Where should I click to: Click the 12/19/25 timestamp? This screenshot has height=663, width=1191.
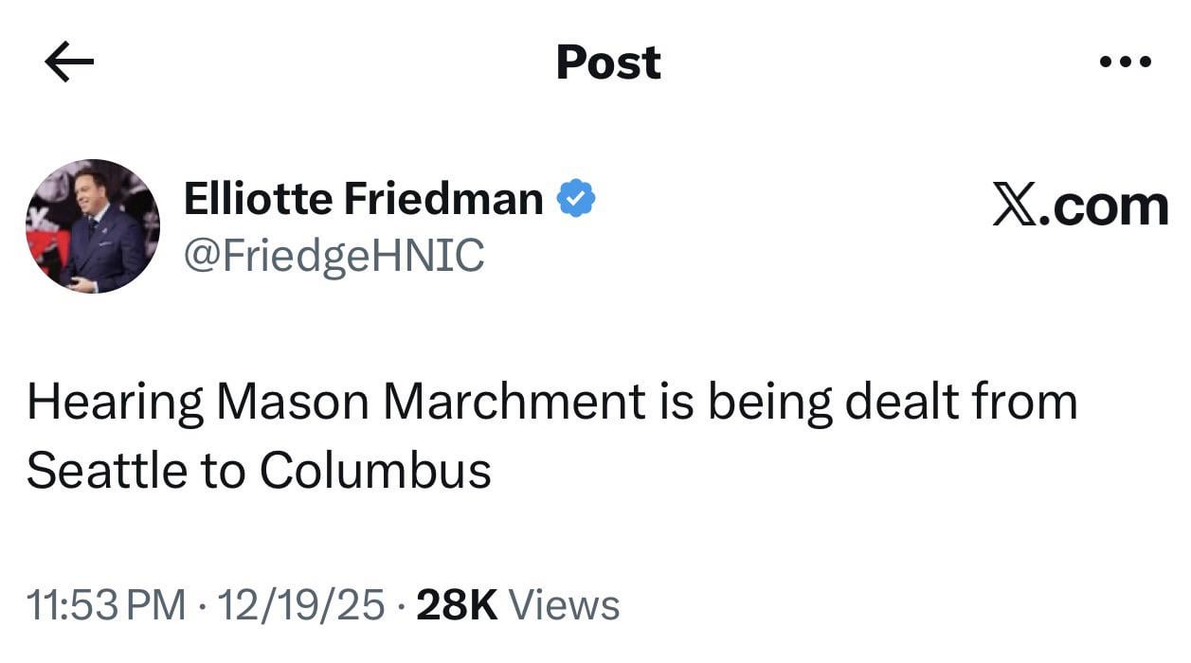coord(303,602)
